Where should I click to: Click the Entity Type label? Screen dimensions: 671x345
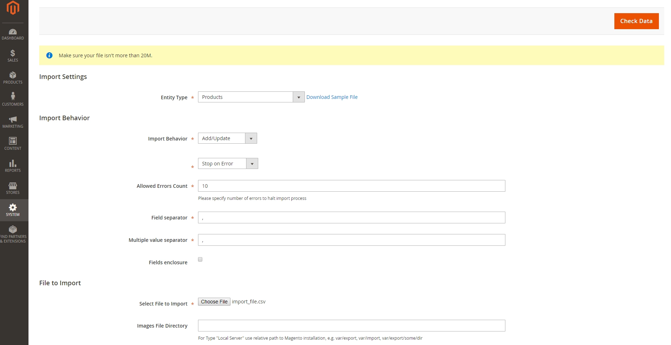pos(174,97)
